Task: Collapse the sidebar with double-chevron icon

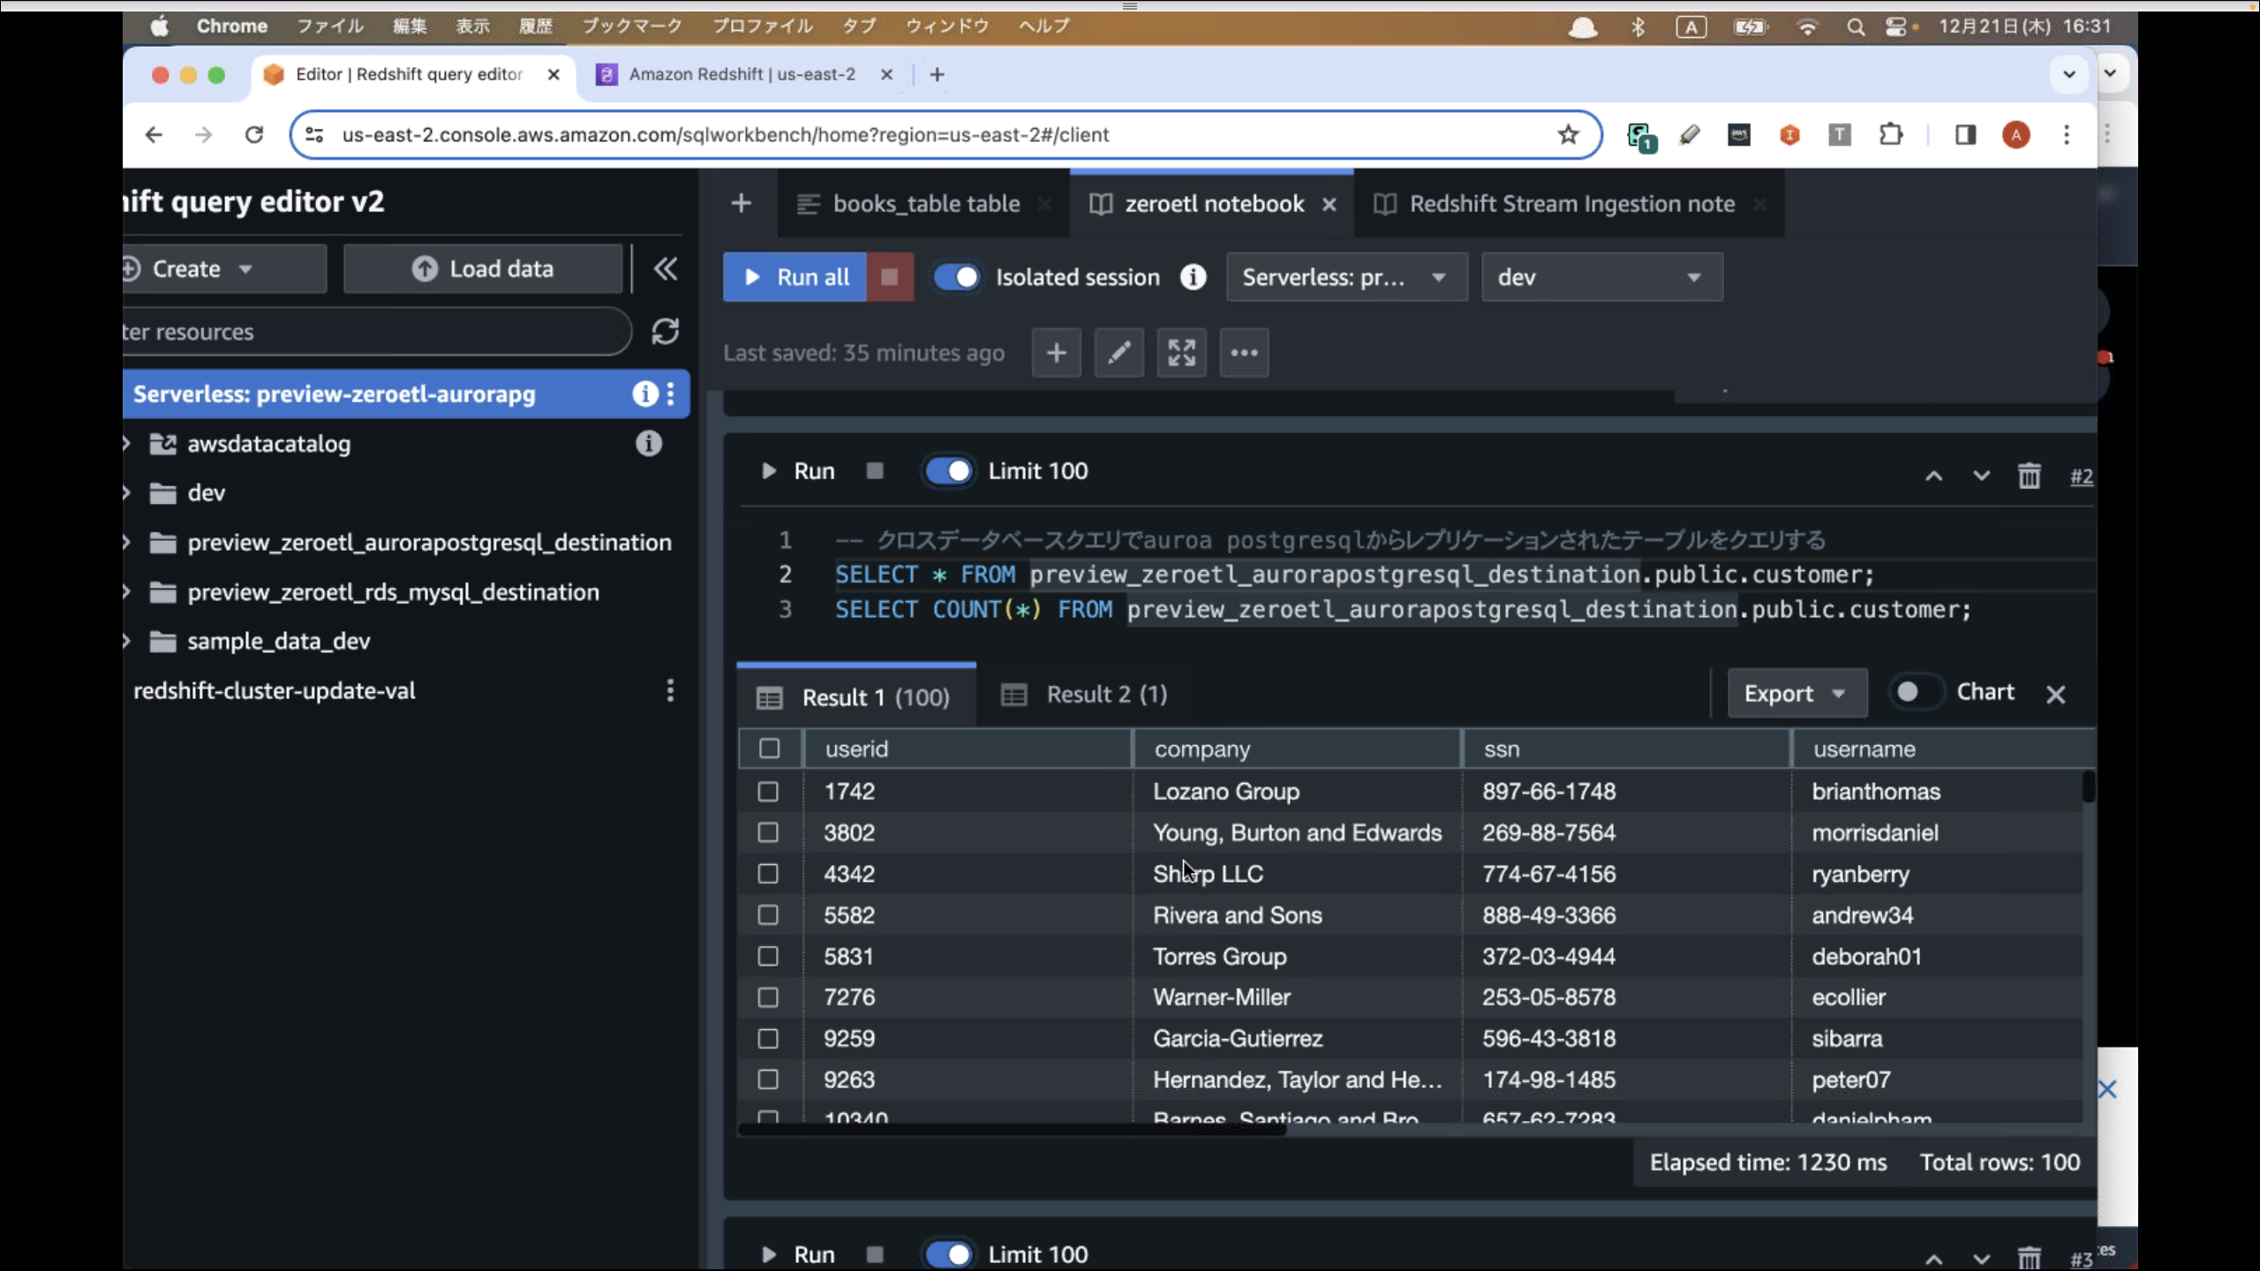Action: point(666,268)
